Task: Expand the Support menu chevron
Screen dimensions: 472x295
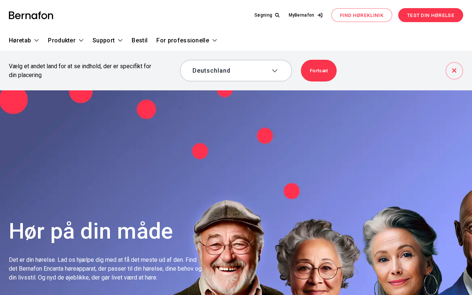Action: pos(120,41)
